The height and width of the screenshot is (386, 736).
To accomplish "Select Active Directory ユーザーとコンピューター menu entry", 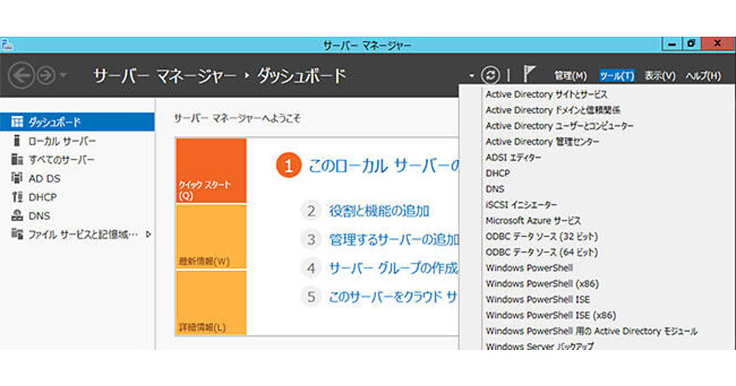I will [559, 126].
